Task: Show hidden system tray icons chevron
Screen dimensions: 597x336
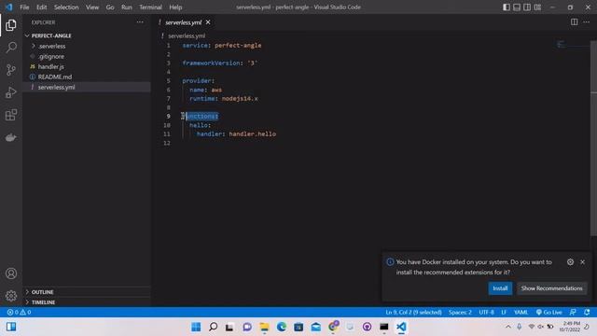Action: 508,327
